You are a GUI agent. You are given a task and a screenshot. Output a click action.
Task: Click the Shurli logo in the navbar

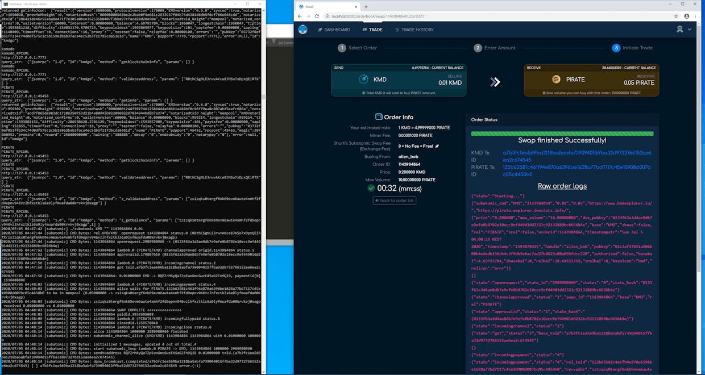coord(302,29)
